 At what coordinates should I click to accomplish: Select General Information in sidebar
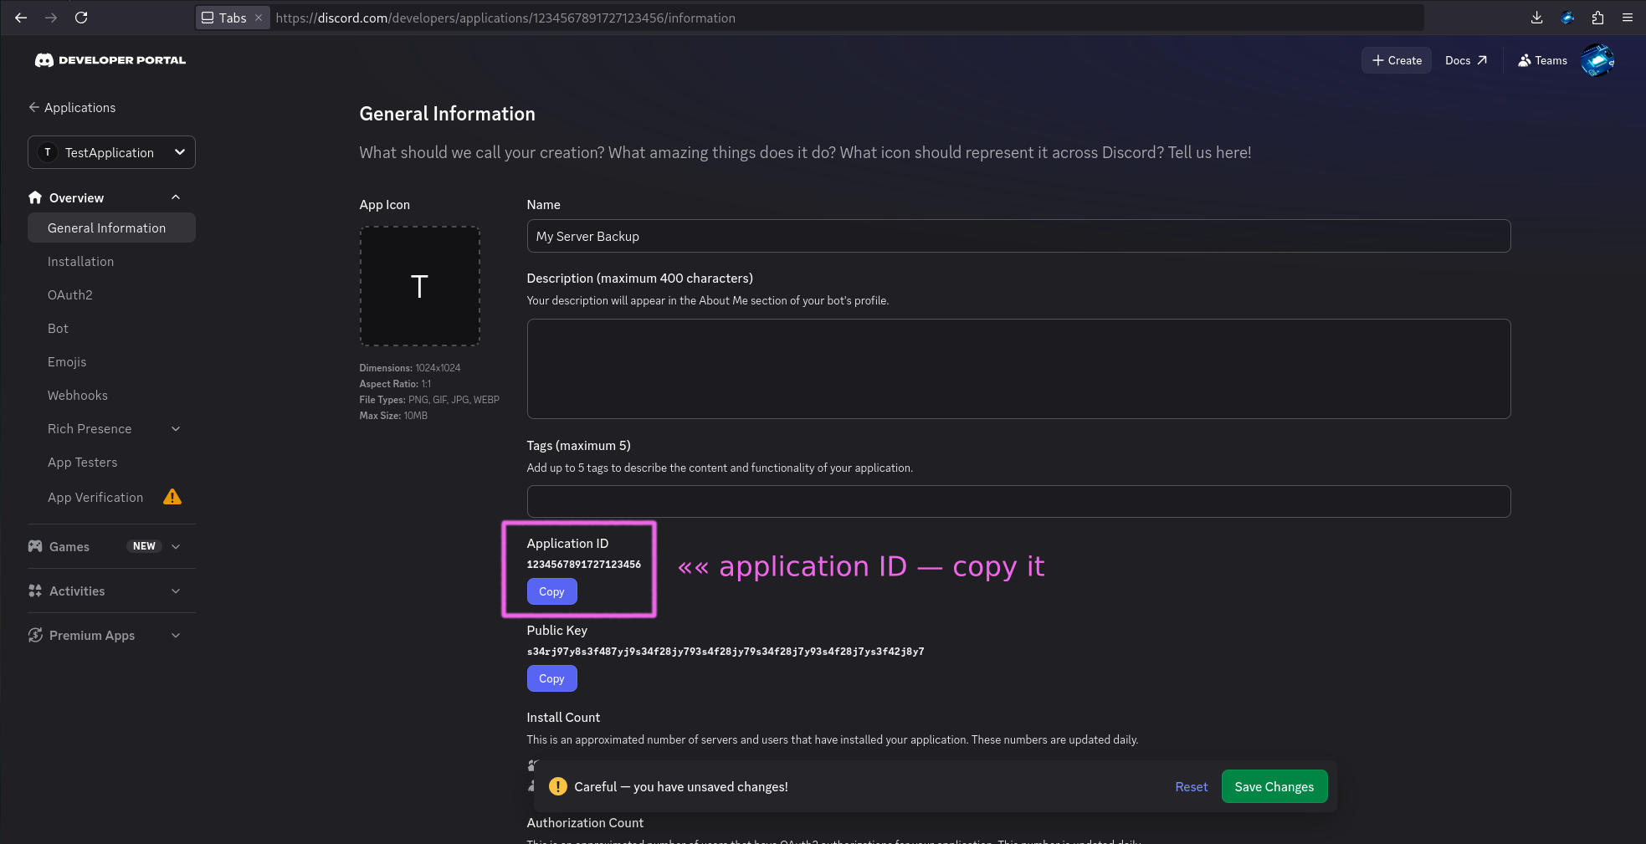pos(111,228)
